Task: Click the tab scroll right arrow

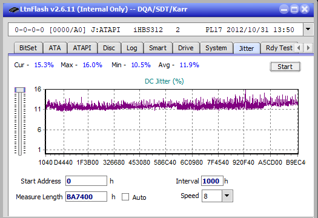Action: (308, 48)
